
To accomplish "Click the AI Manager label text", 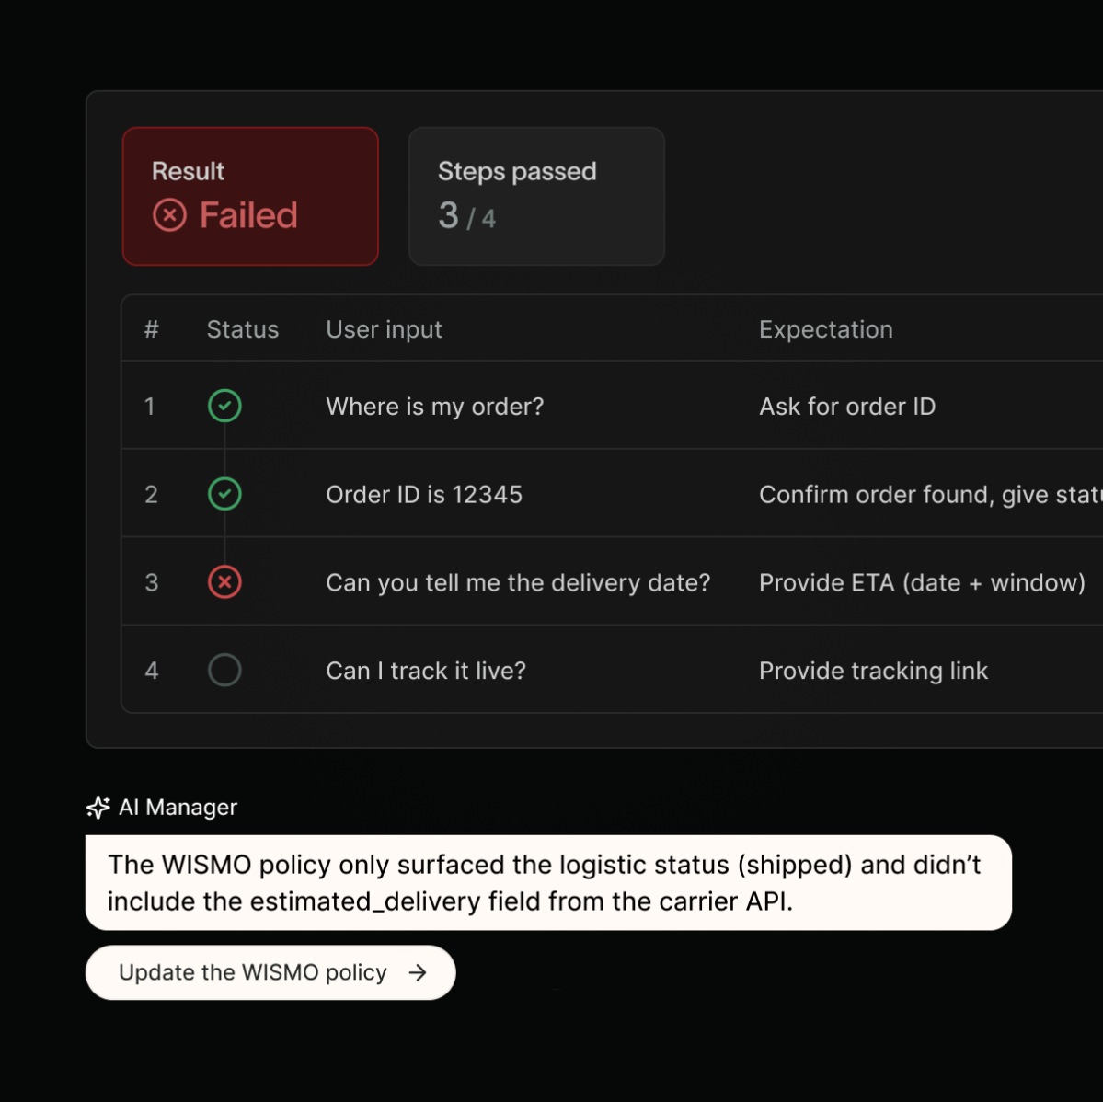I will 179,807.
